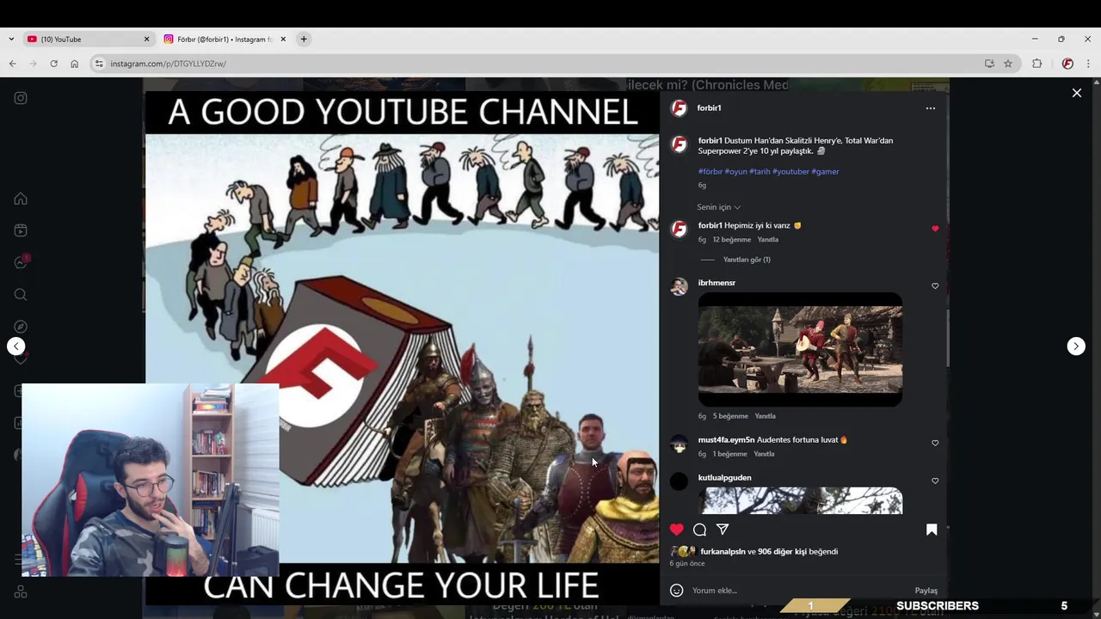This screenshot has width=1101, height=619.
Task: Close the post overlay with X
Action: point(1076,93)
